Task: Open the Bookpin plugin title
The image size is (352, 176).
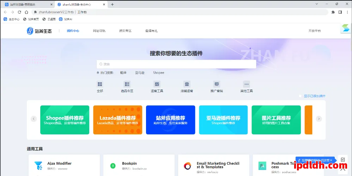Action: (129, 163)
